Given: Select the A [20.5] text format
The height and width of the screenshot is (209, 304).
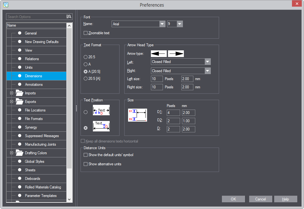Looking at the screenshot, I should [86, 72].
